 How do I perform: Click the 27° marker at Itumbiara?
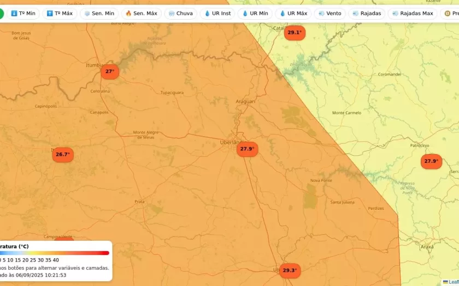(x=110, y=71)
